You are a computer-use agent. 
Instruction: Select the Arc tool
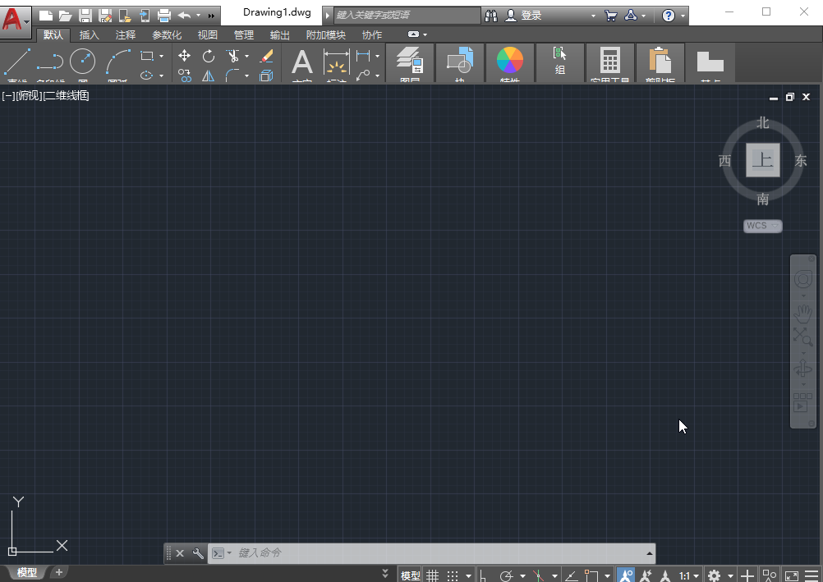[x=118, y=60]
